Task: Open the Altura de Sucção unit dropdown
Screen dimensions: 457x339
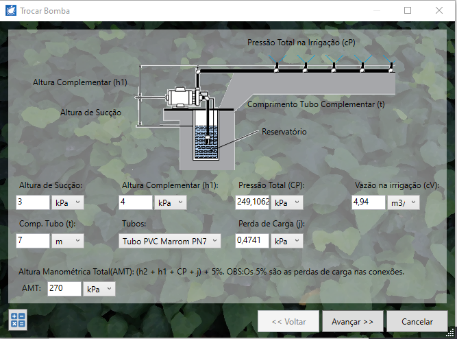Action: pyautogui.click(x=67, y=202)
